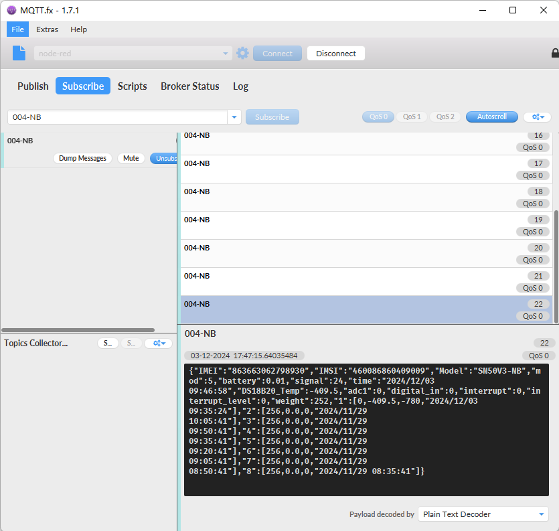Select message number 21 in list
This screenshot has width=559, height=531.
click(x=366, y=282)
